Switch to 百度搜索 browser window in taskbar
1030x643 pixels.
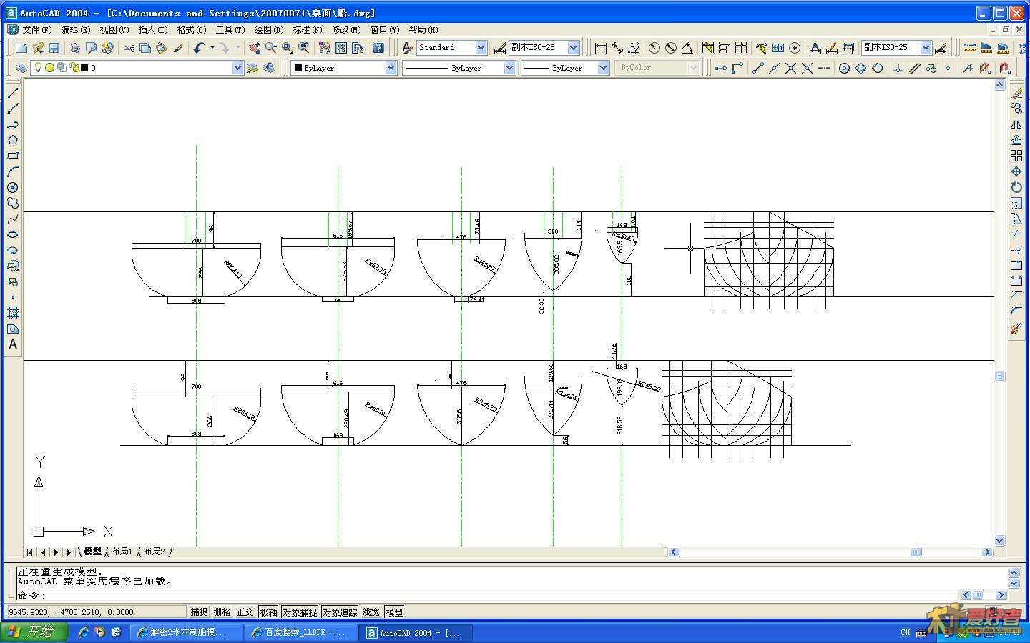click(x=300, y=632)
